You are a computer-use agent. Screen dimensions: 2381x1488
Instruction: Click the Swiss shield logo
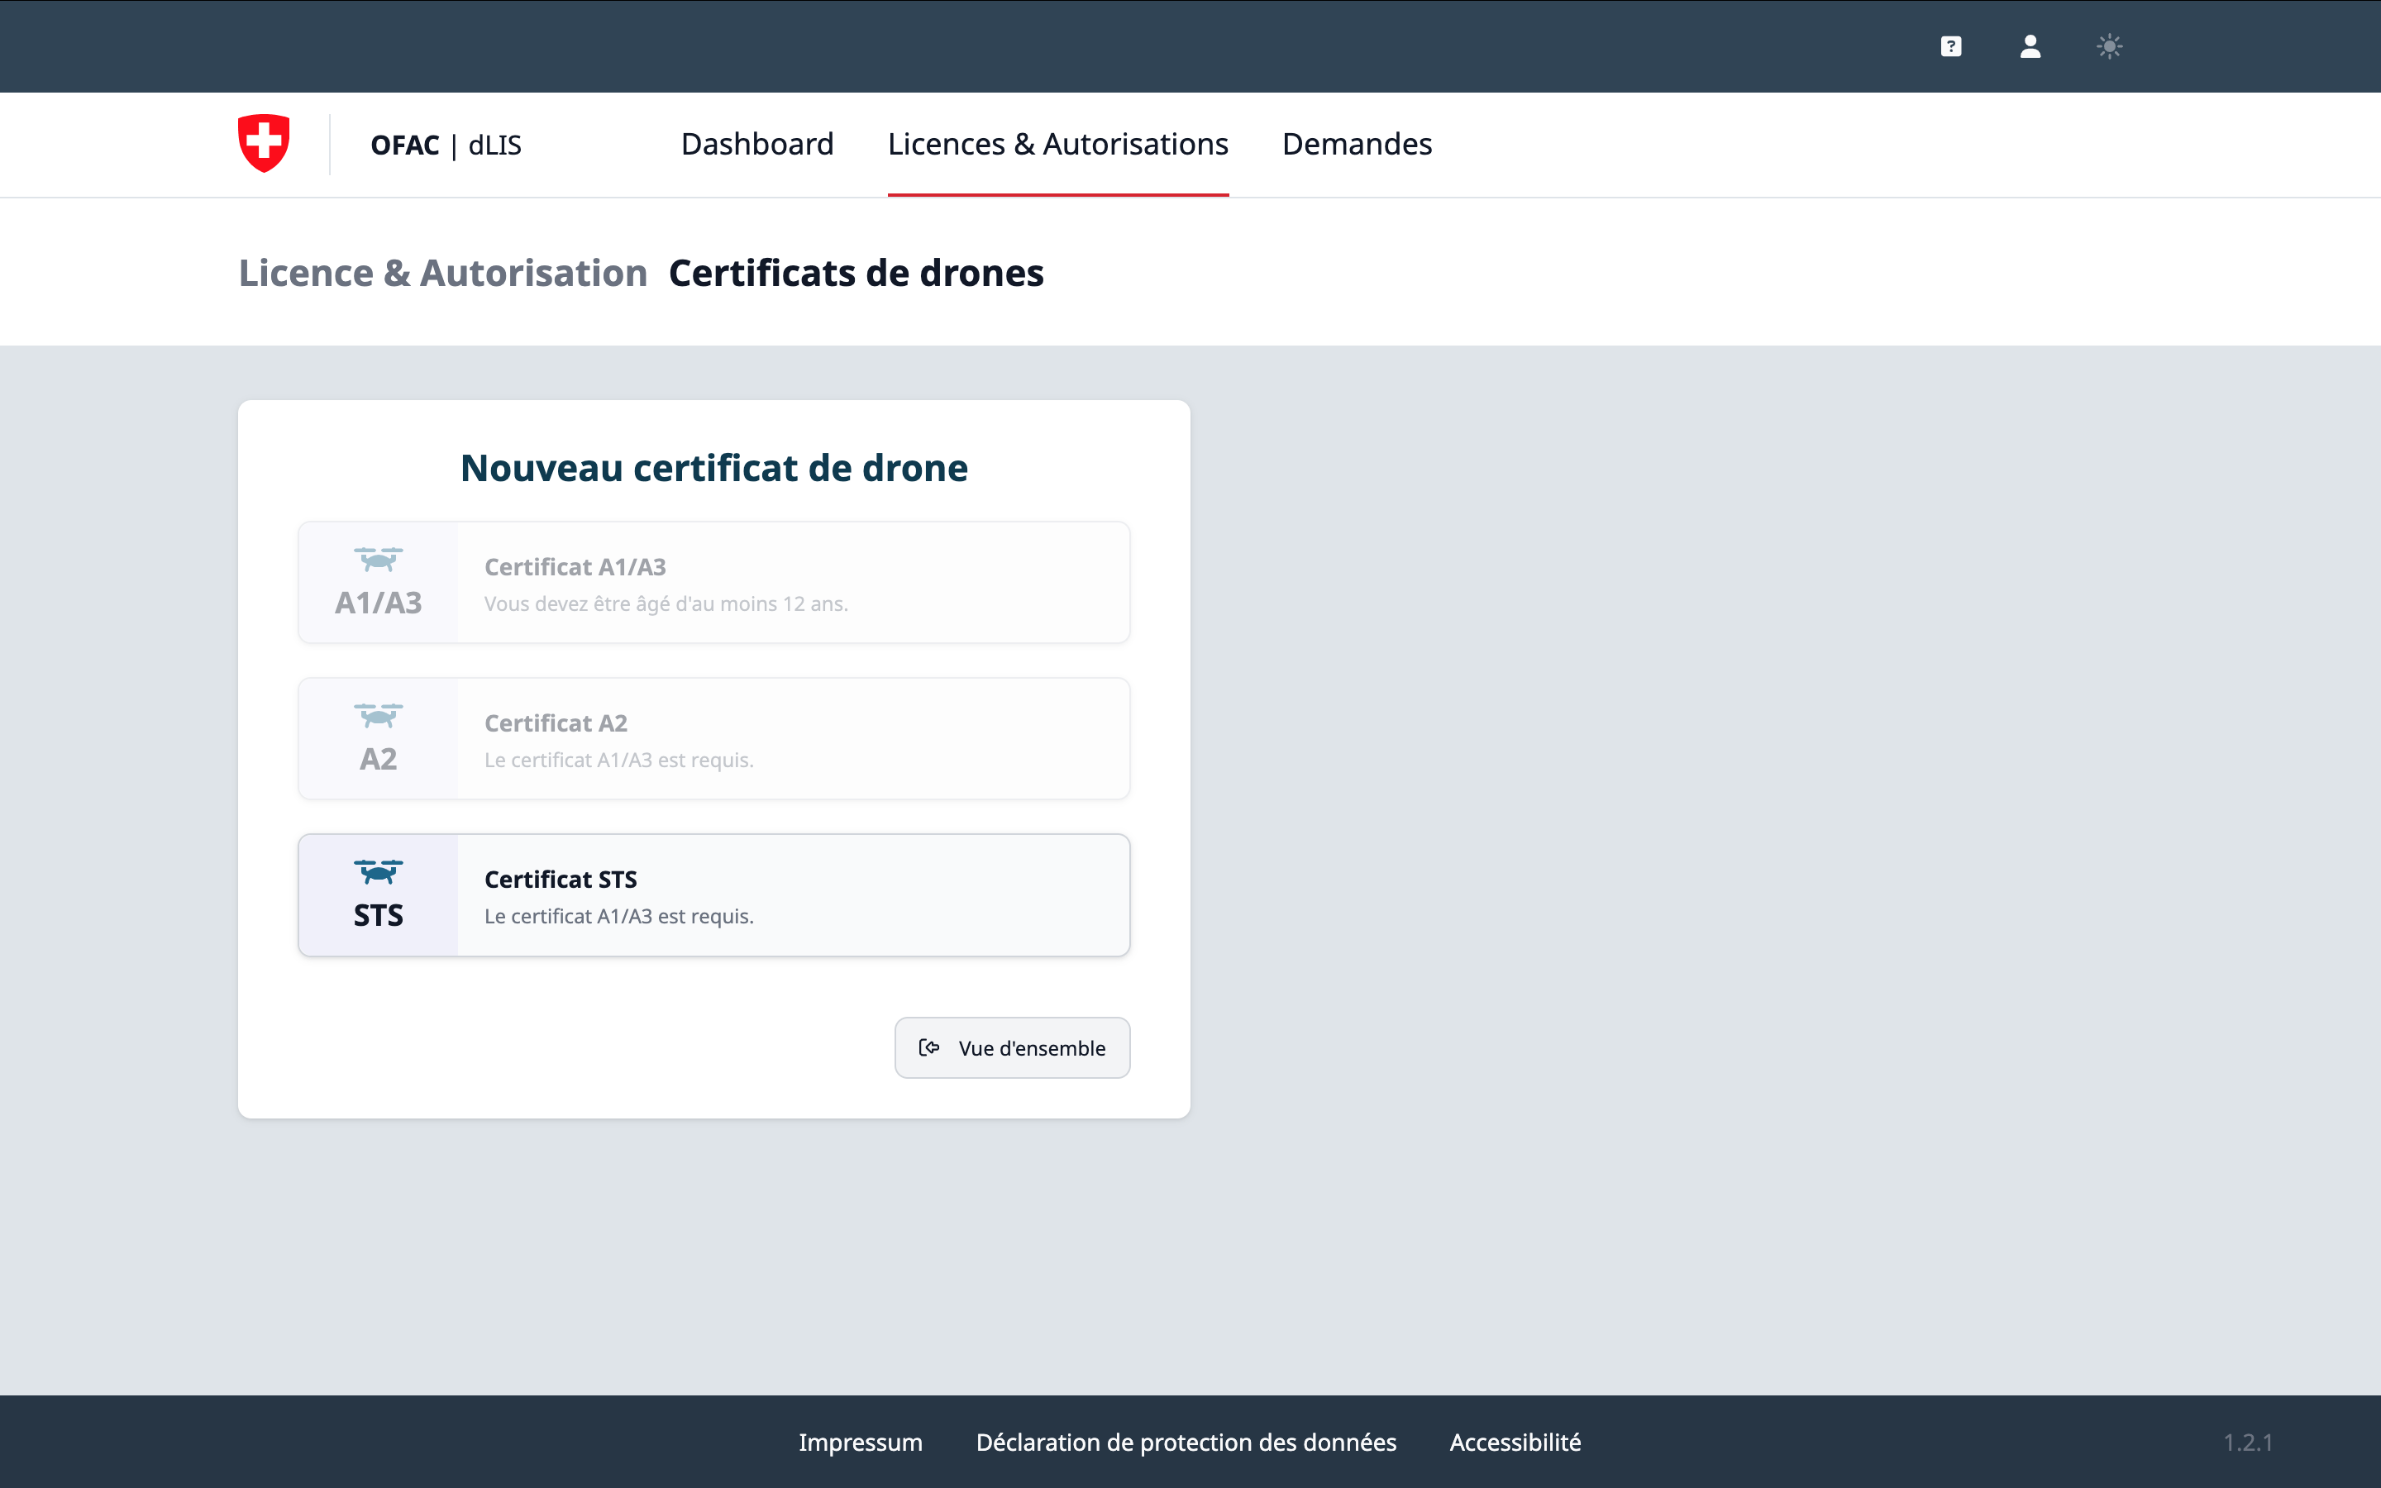pyautogui.click(x=264, y=144)
